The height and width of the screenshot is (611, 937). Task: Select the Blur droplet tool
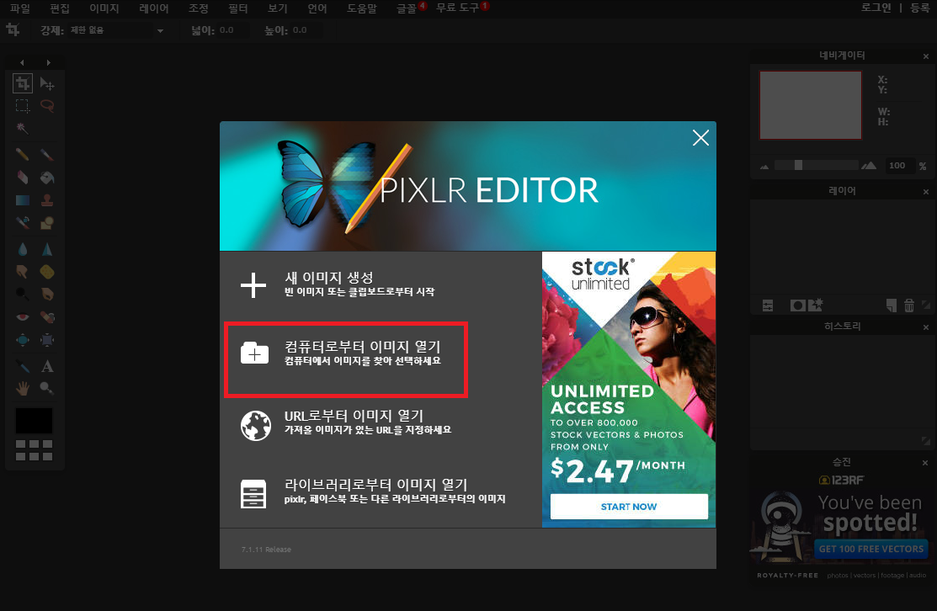point(23,249)
